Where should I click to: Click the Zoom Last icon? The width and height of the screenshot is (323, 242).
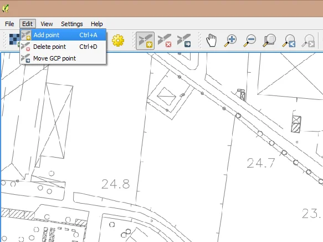pos(289,41)
